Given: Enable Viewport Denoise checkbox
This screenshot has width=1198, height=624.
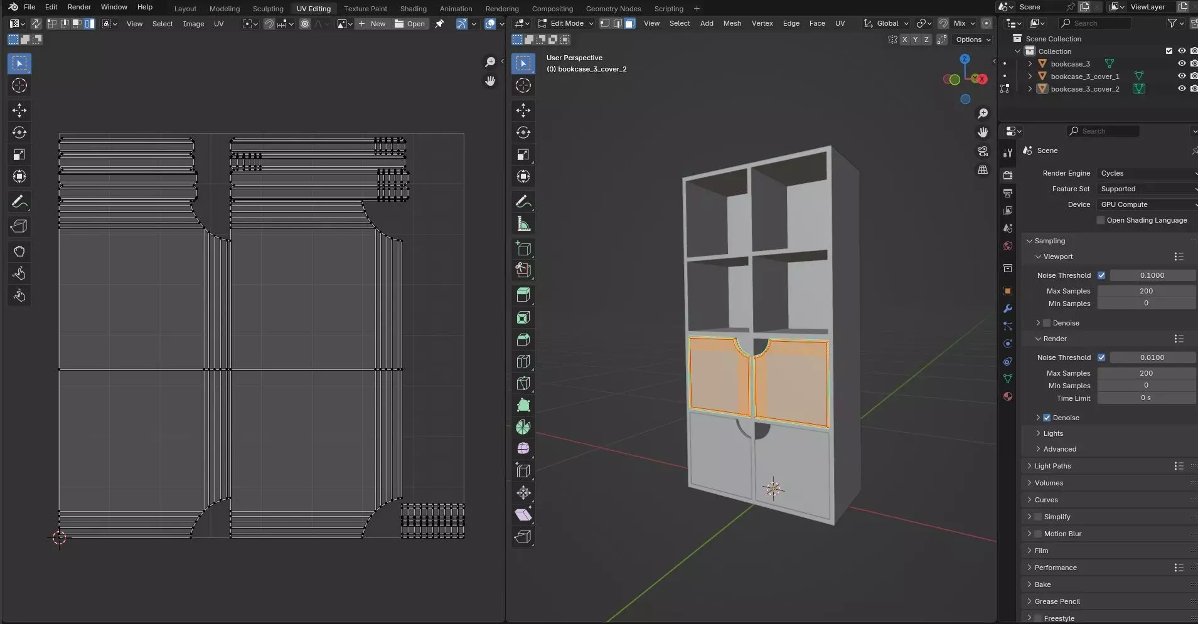Looking at the screenshot, I should (x=1047, y=323).
